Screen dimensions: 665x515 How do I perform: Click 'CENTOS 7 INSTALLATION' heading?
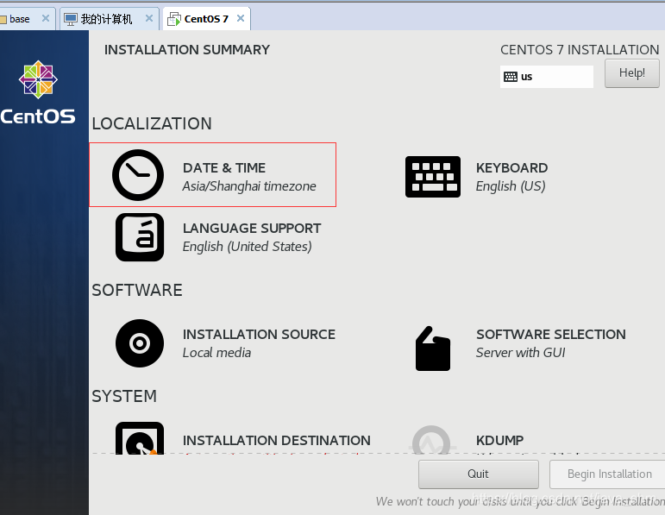pyautogui.click(x=580, y=50)
